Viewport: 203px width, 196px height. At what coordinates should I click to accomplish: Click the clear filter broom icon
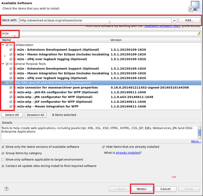[199, 33]
